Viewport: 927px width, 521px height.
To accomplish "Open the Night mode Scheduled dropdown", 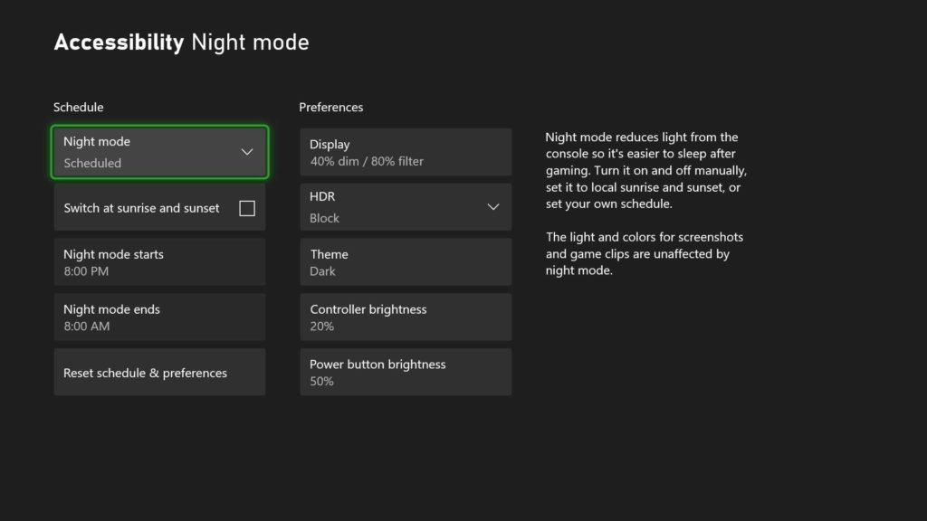I will [159, 152].
